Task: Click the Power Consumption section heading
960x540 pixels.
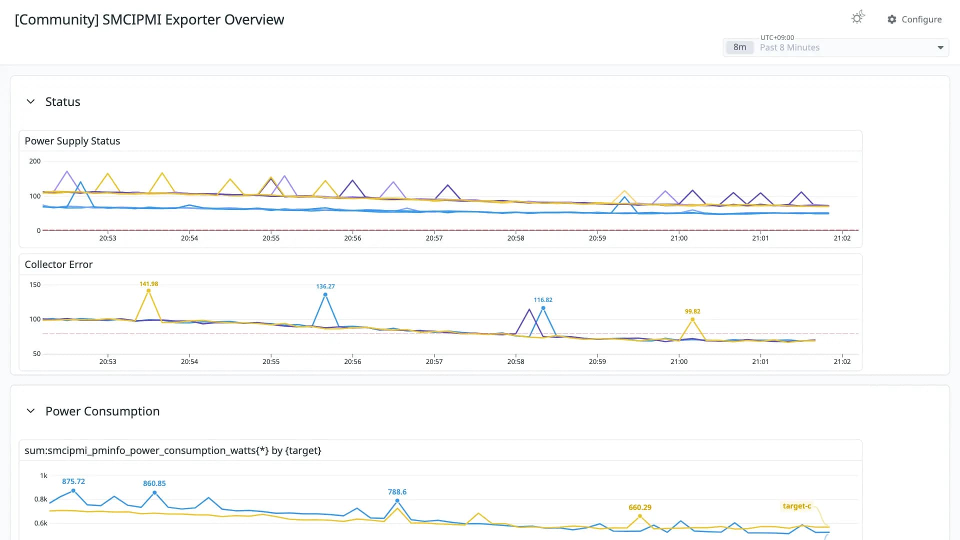Action: coord(102,411)
